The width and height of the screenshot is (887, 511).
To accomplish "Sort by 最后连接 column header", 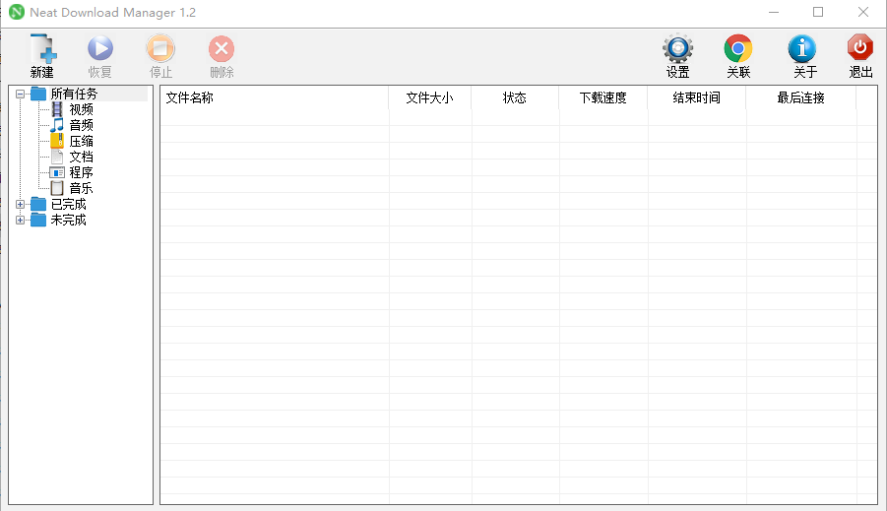I will [x=801, y=97].
